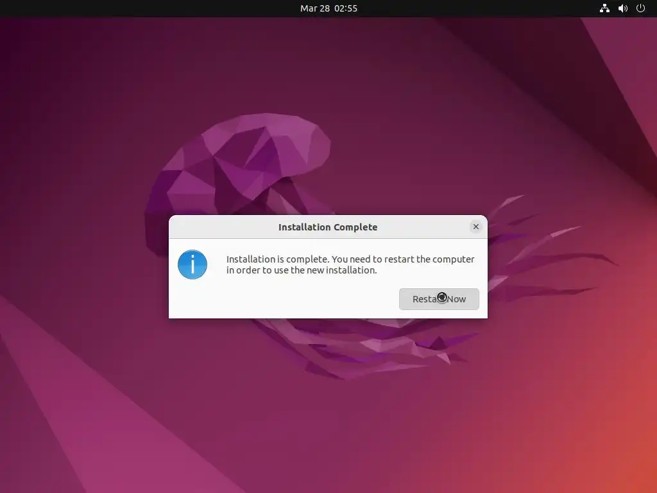Open the clock showing Mar 28 02:55
657x493 pixels.
click(328, 8)
